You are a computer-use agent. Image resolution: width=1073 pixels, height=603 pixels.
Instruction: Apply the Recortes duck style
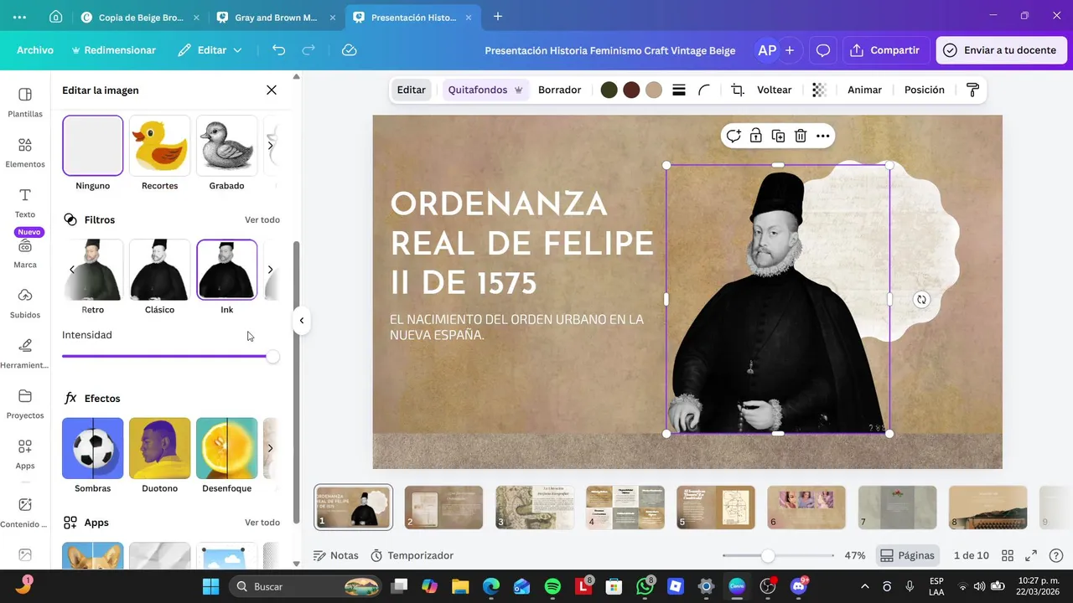[x=159, y=146]
